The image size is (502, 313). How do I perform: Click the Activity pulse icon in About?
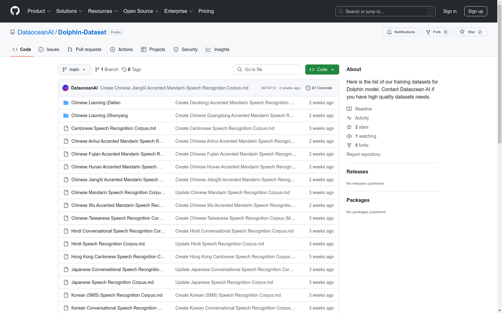(x=349, y=118)
